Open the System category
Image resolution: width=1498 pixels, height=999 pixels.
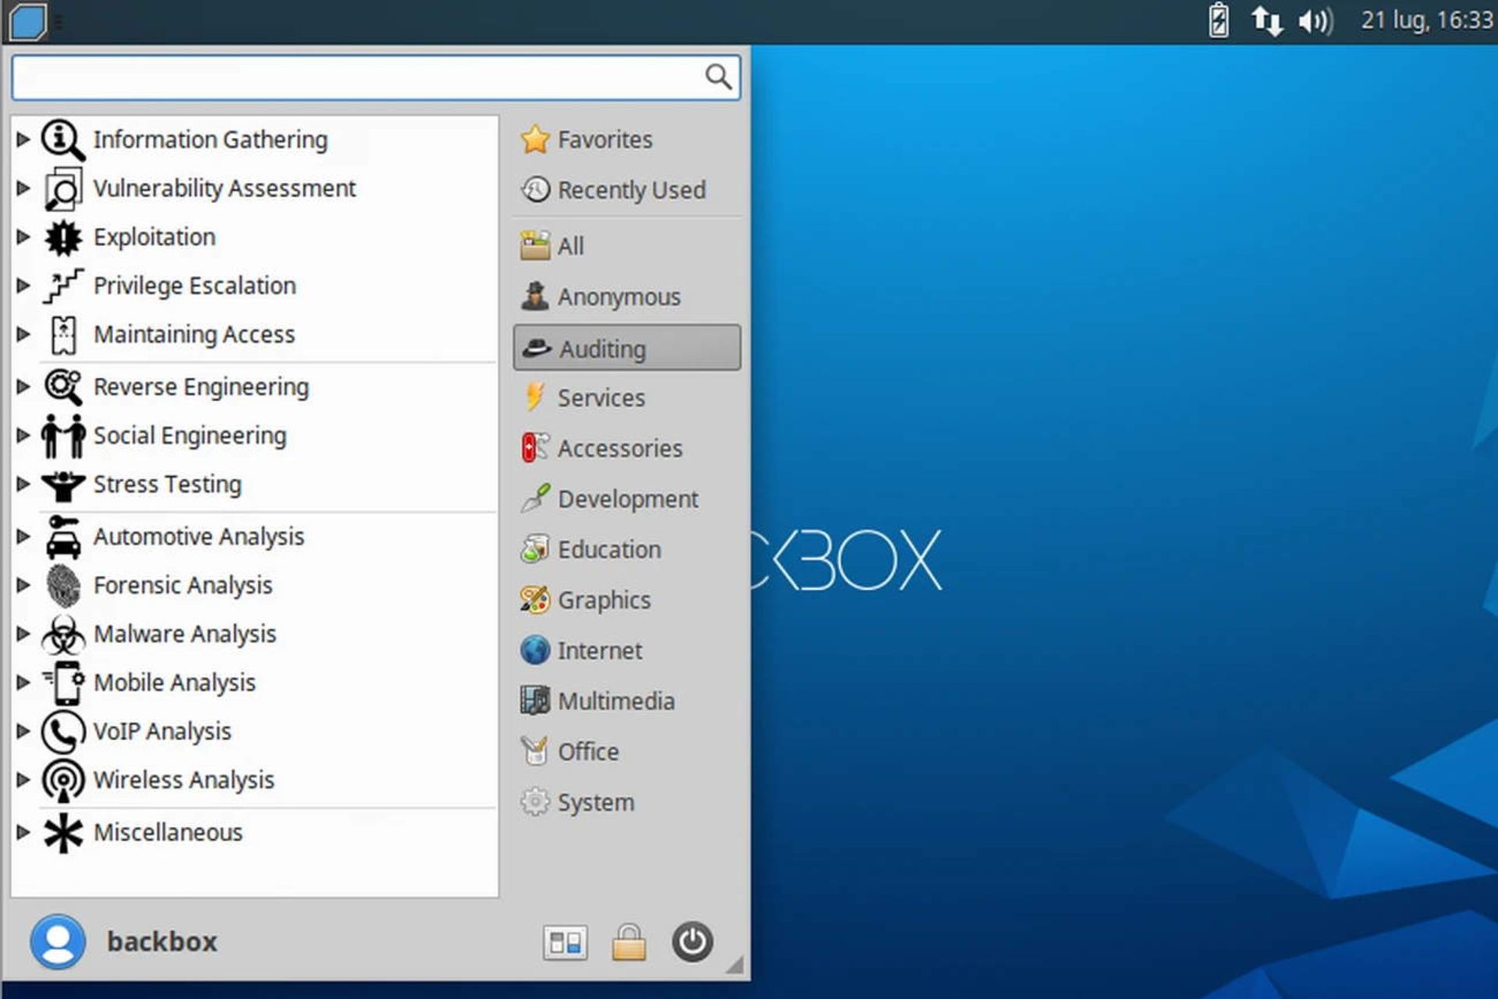[x=627, y=802]
